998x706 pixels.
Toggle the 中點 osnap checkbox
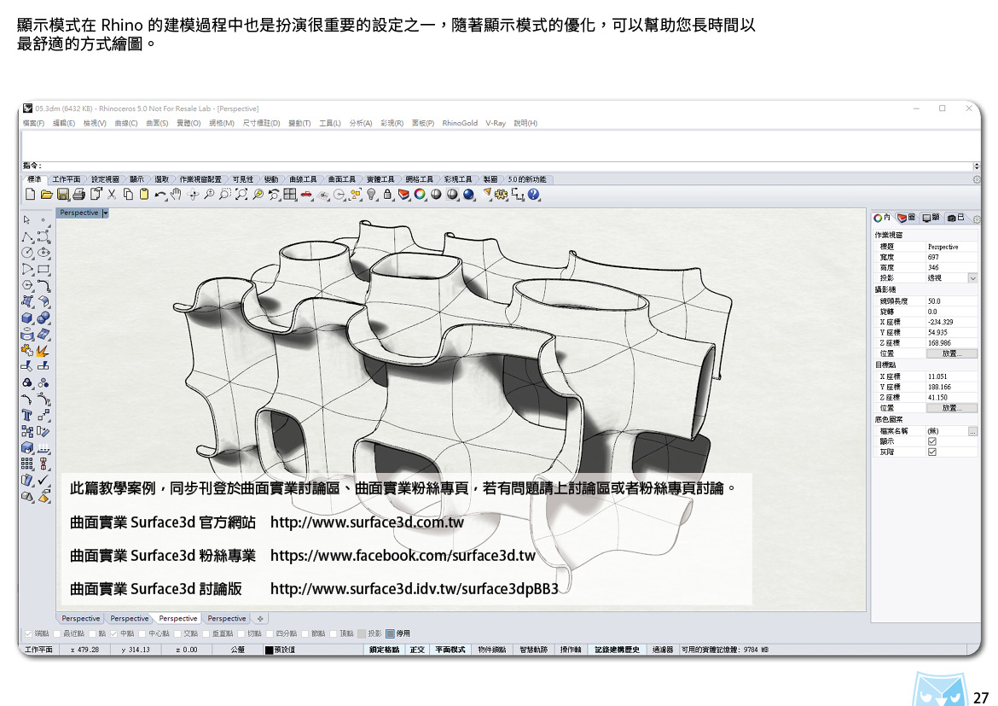pyautogui.click(x=114, y=634)
